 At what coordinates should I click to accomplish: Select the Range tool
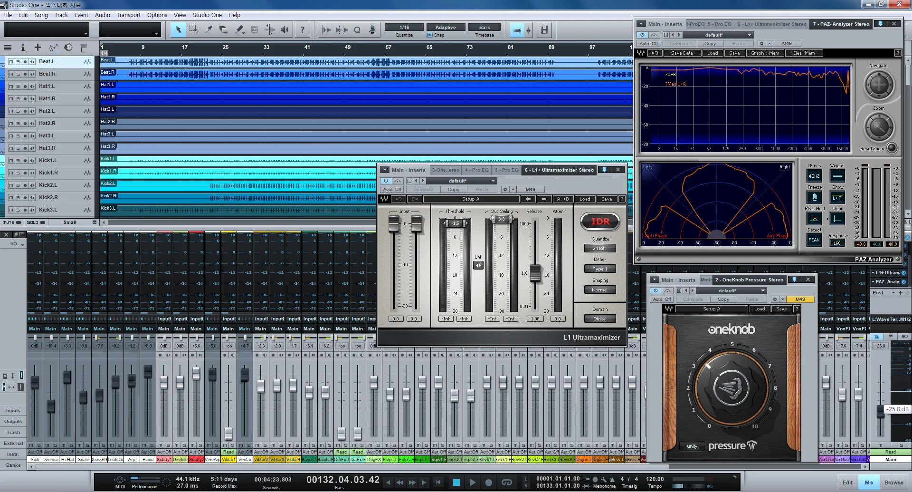pyautogui.click(x=194, y=30)
